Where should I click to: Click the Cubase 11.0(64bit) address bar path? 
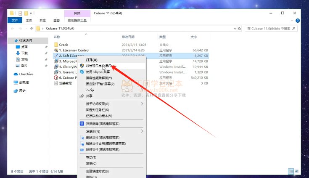(60, 29)
